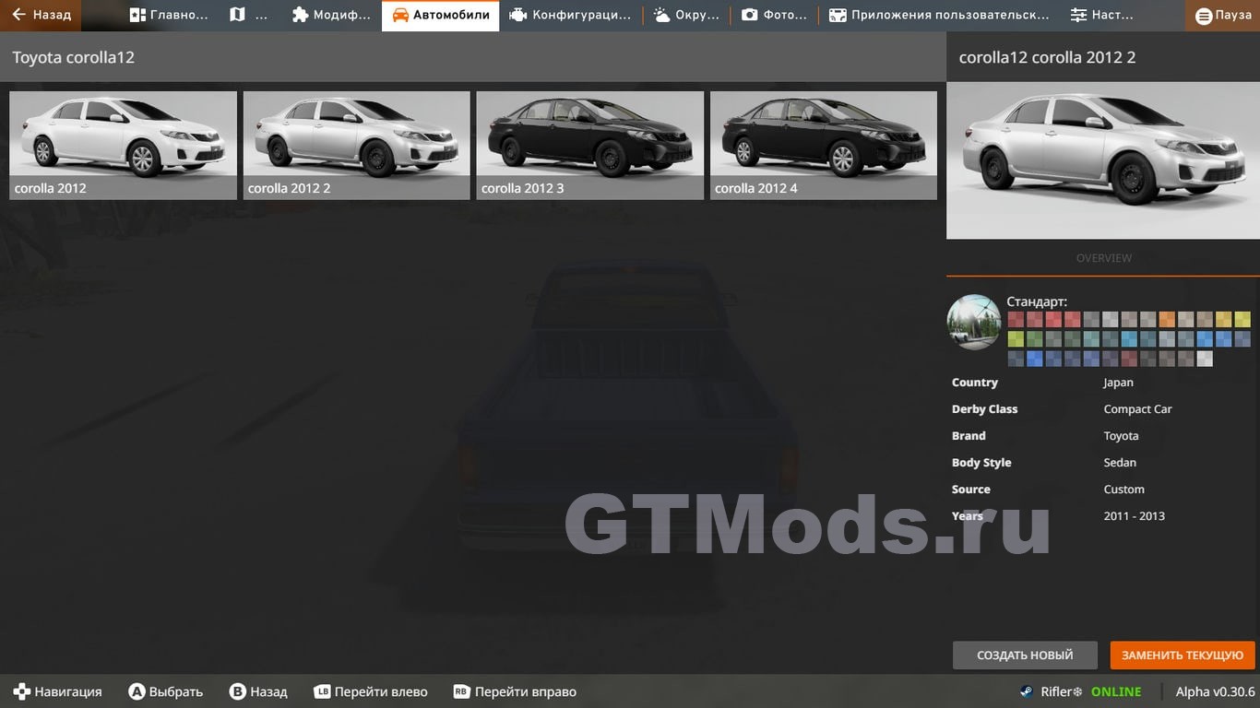Click the Country value Japan
1260x708 pixels.
point(1119,383)
